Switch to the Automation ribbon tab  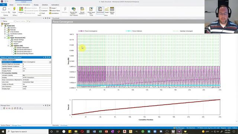pyautogui.click(x=55, y=5)
